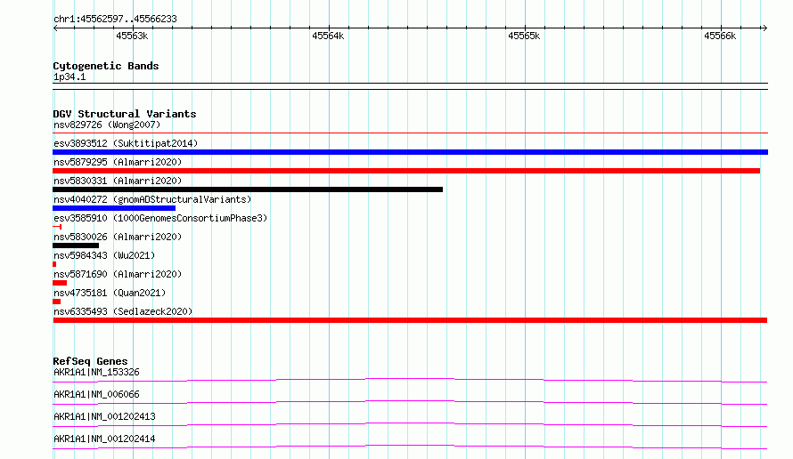Click the DGV Structural Variants track title
793x459 pixels.
[x=125, y=114]
